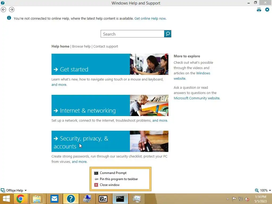
Task: Follow 'and more' link after from viruses
Action: [79, 161]
